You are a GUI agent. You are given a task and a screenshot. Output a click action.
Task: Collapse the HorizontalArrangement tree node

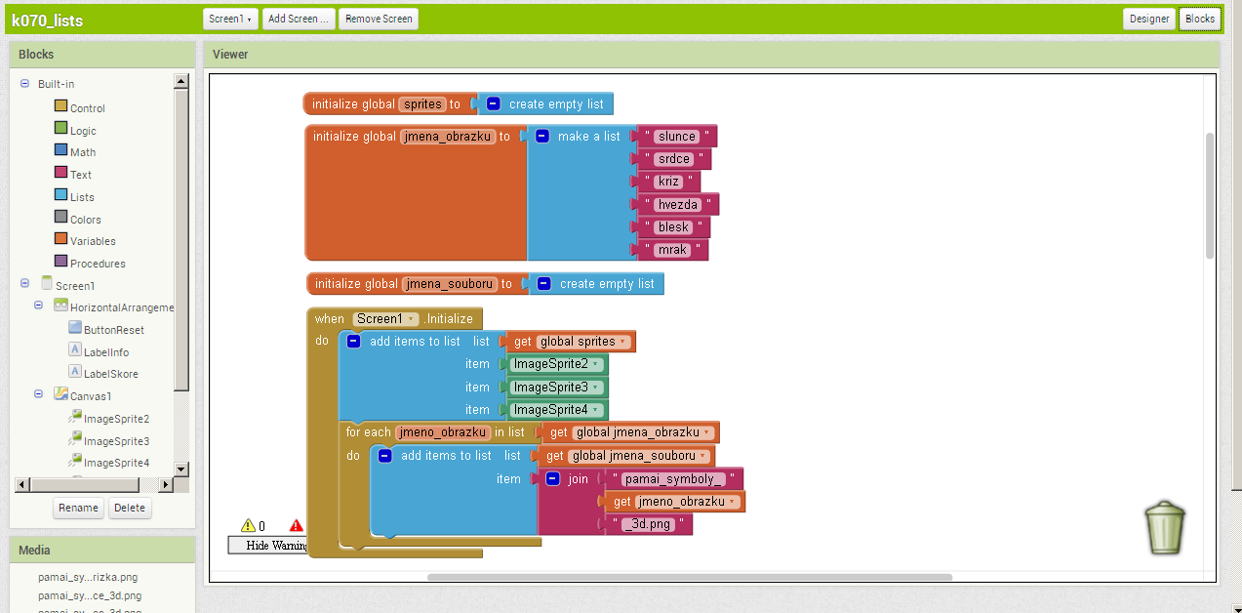(x=39, y=306)
